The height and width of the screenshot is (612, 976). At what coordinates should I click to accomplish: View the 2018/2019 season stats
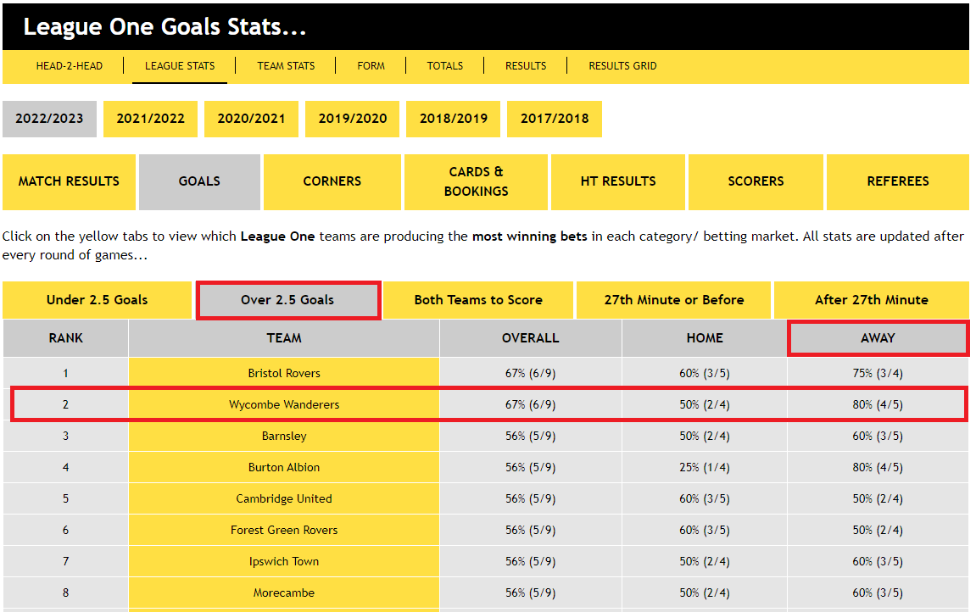453,119
